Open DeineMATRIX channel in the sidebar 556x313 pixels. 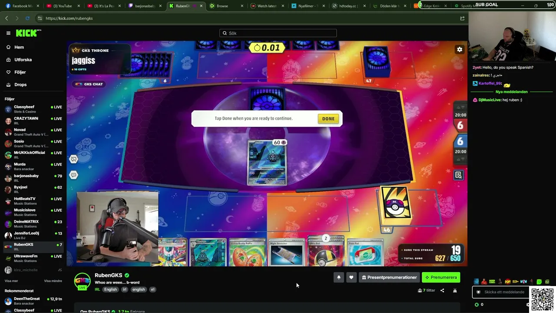(33, 223)
